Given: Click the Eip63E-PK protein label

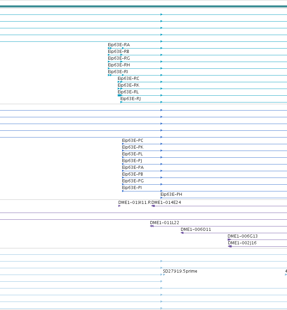Looking at the screenshot, I should pyautogui.click(x=133, y=147).
